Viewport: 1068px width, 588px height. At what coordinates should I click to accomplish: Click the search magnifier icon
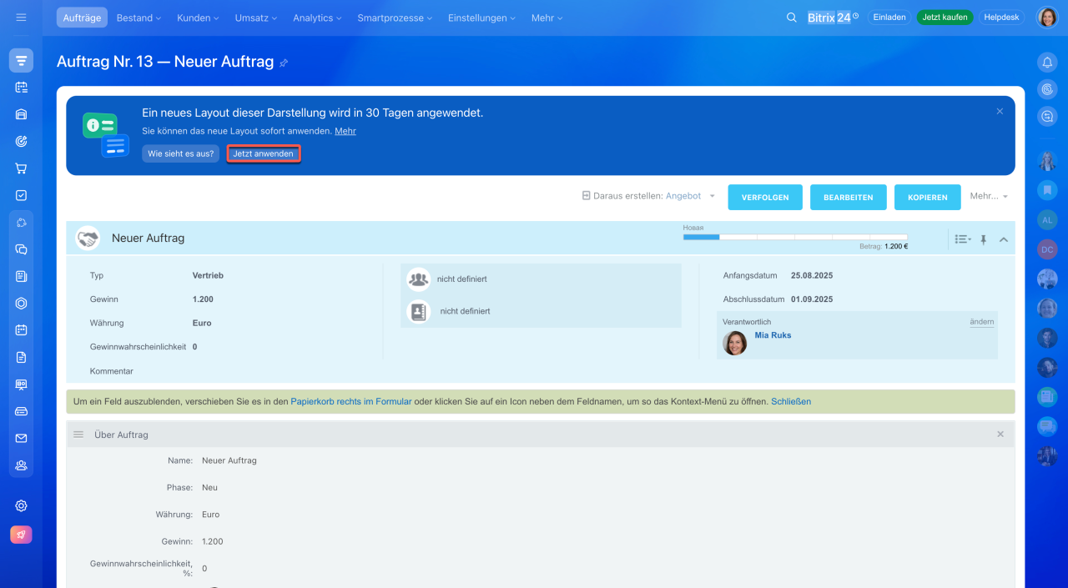tap(791, 18)
